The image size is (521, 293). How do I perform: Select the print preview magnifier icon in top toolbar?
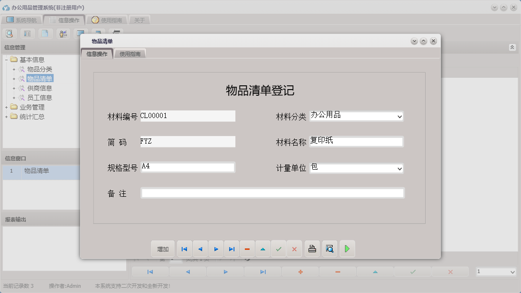click(9, 33)
